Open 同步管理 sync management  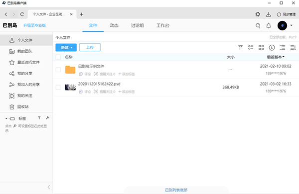(x=286, y=14)
